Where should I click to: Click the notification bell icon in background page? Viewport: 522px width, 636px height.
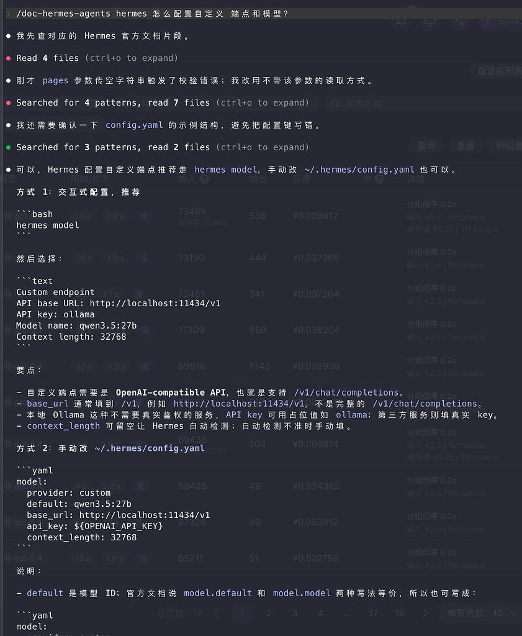point(402,22)
